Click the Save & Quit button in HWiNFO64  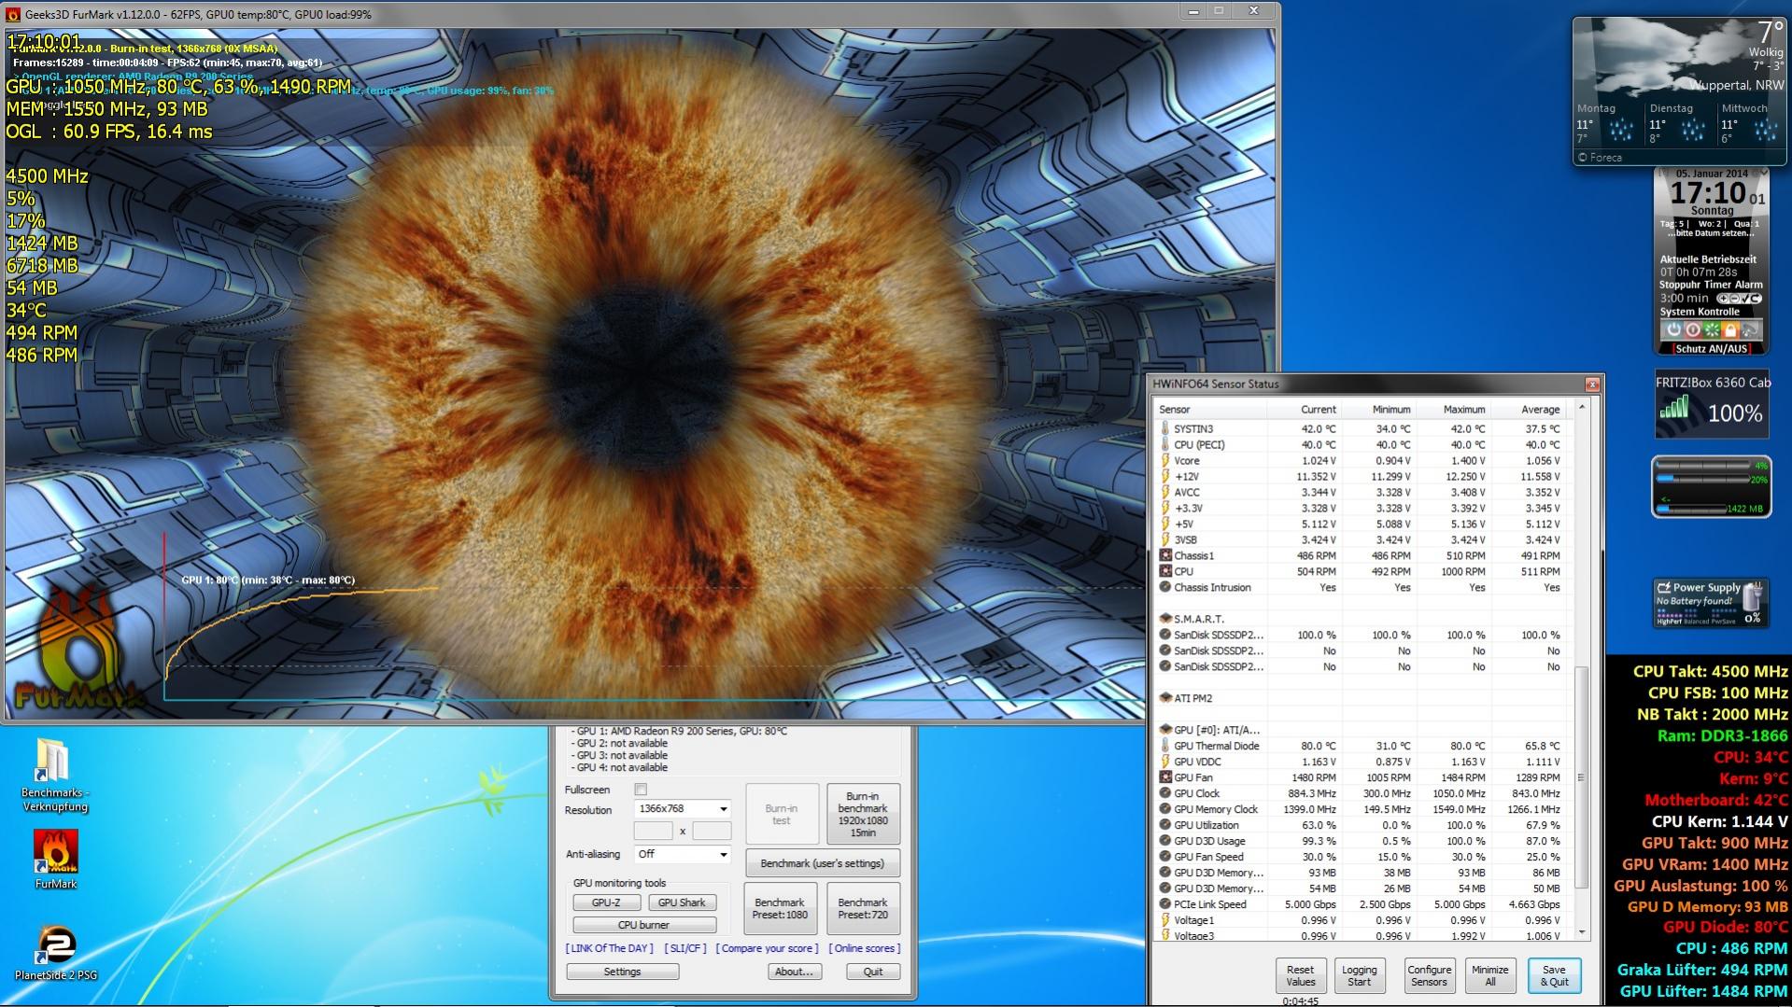pyautogui.click(x=1554, y=975)
